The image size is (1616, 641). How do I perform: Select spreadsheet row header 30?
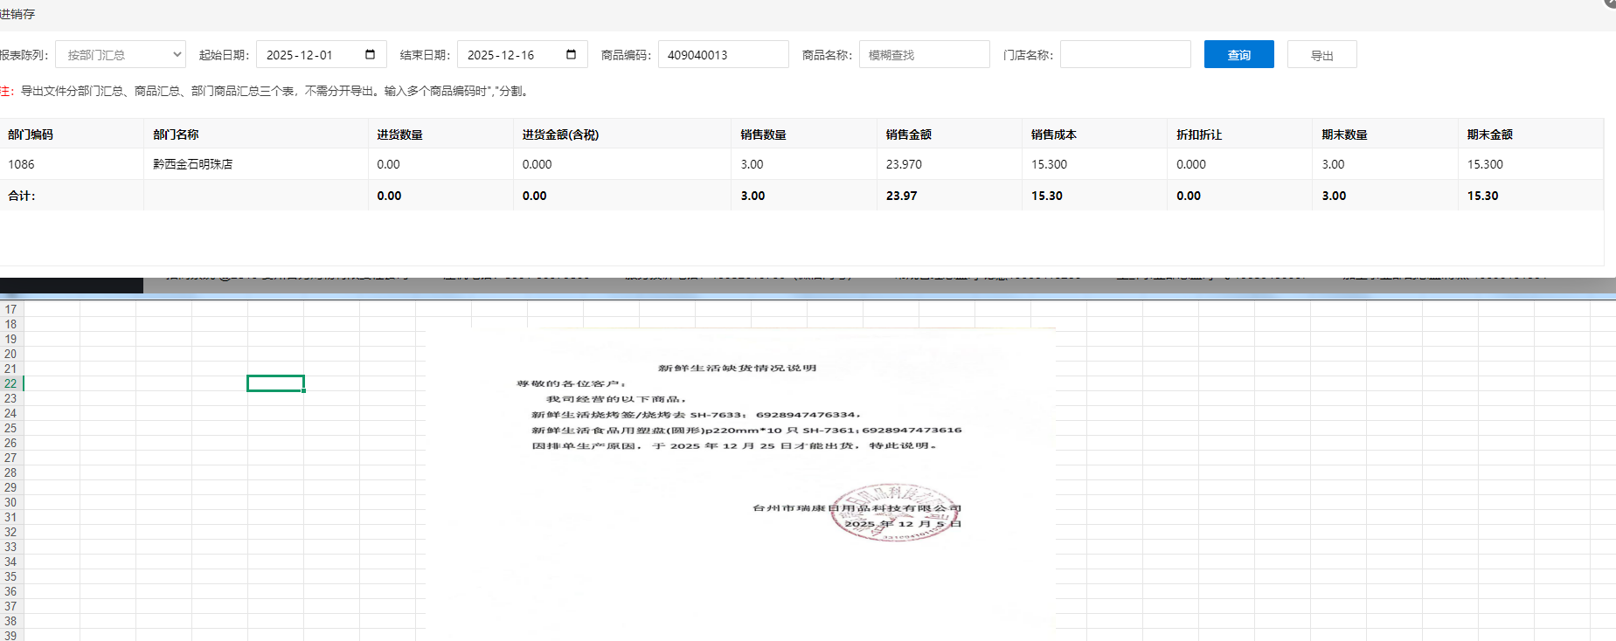pos(10,502)
